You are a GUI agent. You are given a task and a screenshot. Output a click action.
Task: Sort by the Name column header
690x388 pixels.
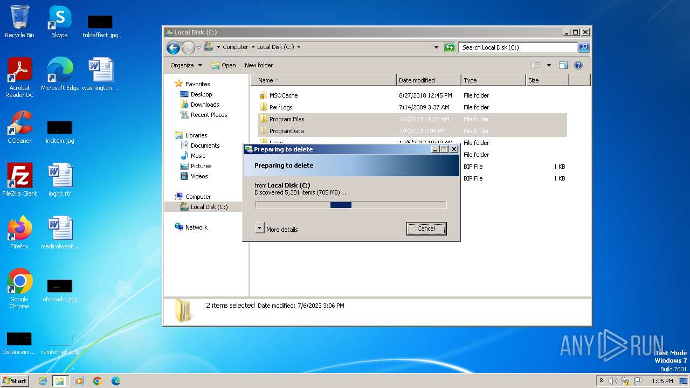(323, 80)
